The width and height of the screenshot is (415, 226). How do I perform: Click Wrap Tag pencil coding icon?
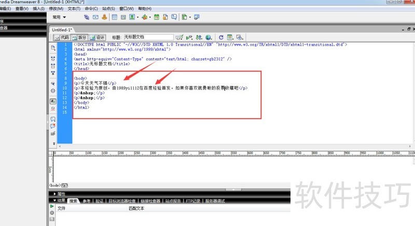point(53,134)
